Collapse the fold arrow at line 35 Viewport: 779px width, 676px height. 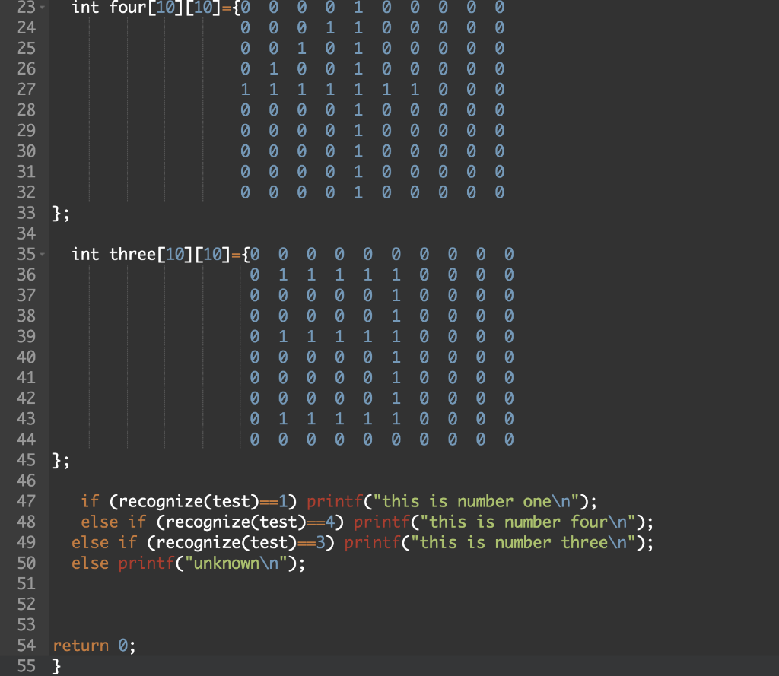(43, 254)
